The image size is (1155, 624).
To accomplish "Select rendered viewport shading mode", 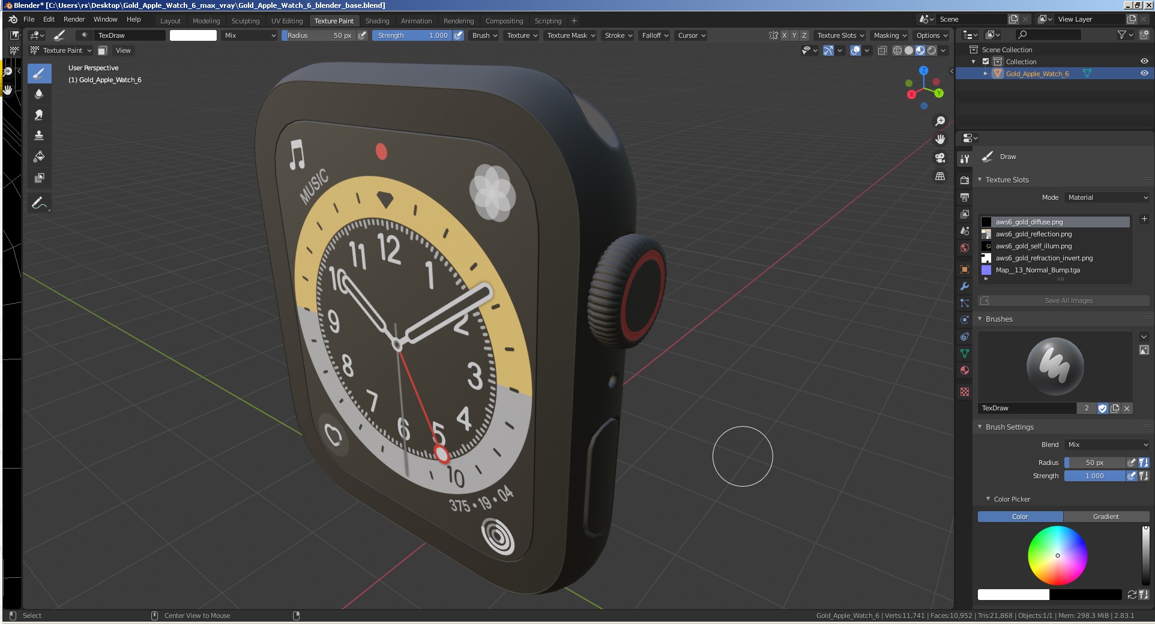I will coord(932,50).
